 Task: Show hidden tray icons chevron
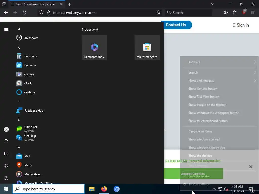[x=214, y=189]
